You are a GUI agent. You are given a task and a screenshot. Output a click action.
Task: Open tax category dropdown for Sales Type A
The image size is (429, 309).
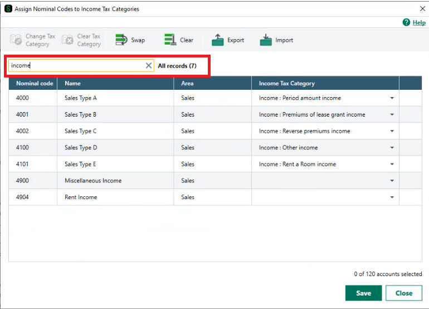coord(392,98)
